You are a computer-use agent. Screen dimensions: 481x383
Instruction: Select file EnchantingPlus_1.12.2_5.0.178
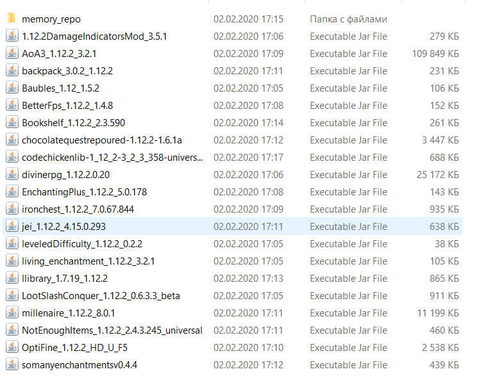point(85,192)
